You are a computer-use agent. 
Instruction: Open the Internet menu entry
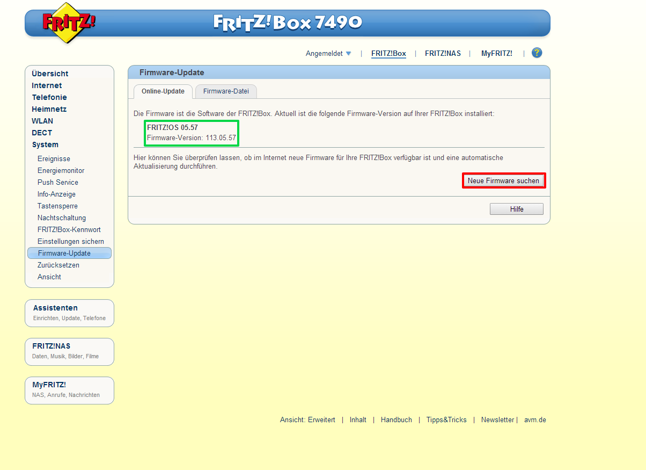pos(47,85)
